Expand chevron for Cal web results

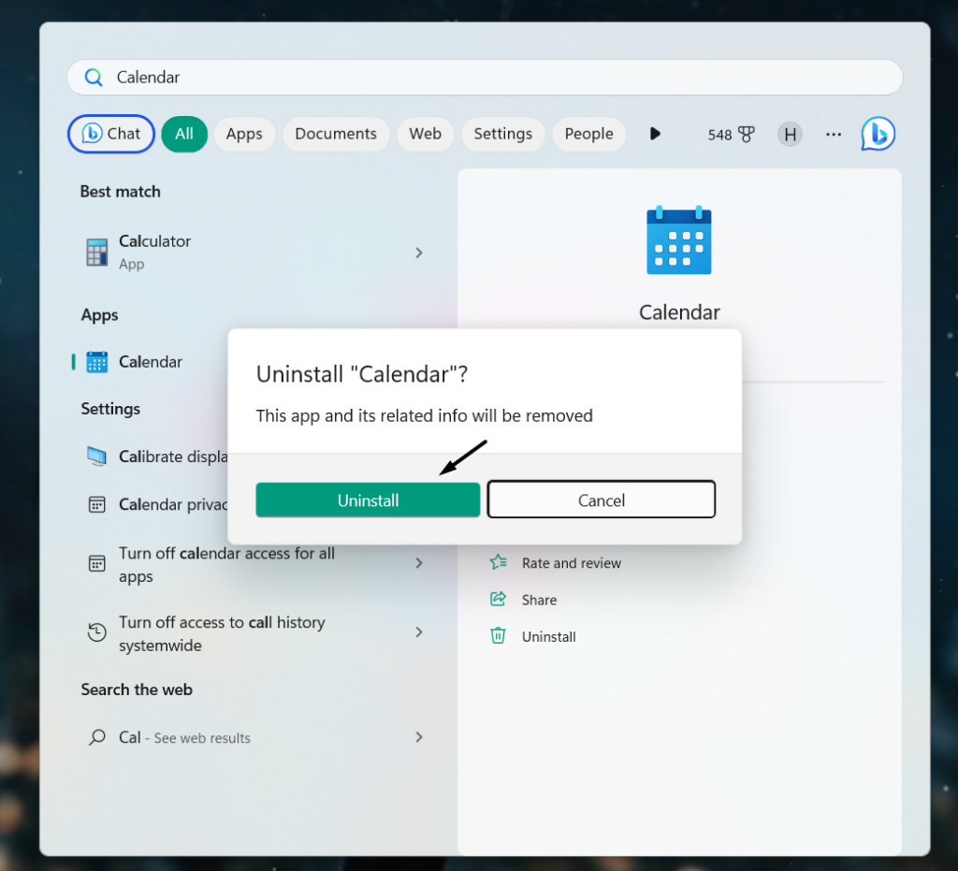419,737
